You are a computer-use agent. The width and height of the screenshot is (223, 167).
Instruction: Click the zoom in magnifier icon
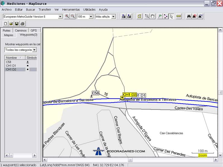click(x=67, y=16)
